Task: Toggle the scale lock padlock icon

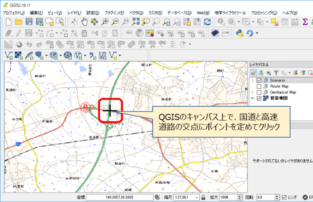Action: coord(203,197)
